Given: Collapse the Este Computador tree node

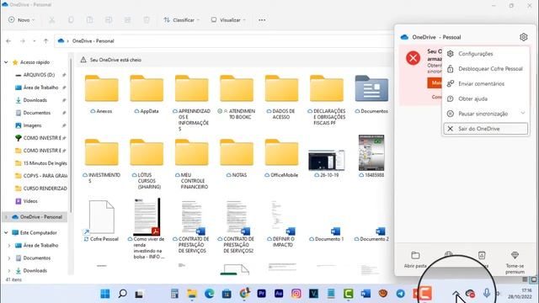Looking at the screenshot, I should pyautogui.click(x=6, y=232).
